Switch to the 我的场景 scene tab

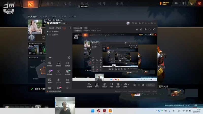(x=51, y=28)
